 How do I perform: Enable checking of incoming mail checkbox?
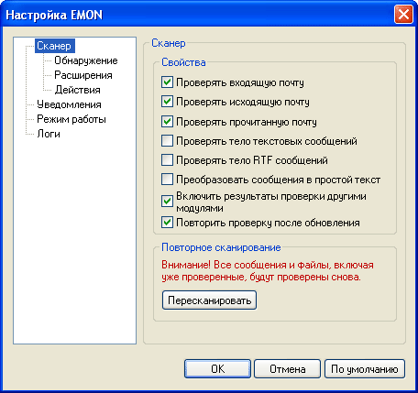pos(167,82)
